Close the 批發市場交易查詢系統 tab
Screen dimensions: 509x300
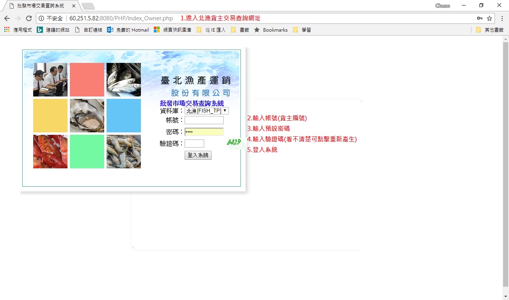tap(74, 6)
